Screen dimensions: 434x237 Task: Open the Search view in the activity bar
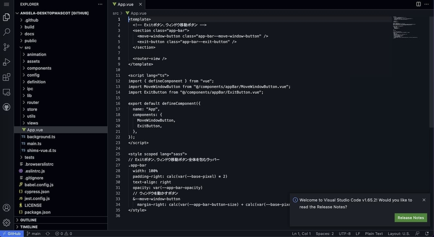click(x=7, y=32)
